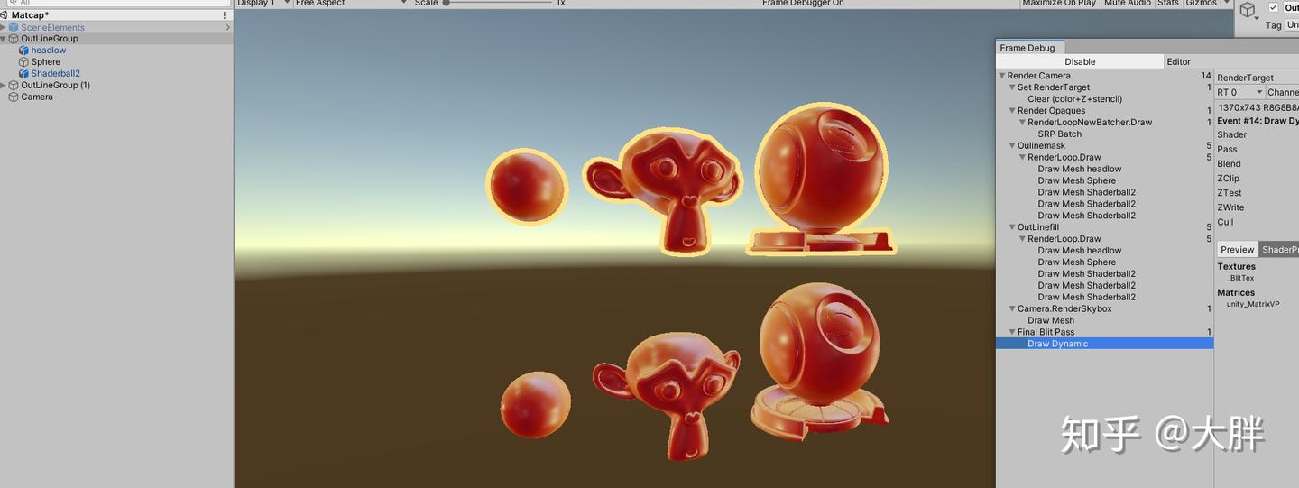1299x488 pixels.
Task: Select OutLineGroup (1) in the Hierarchy
Action: [56, 86]
